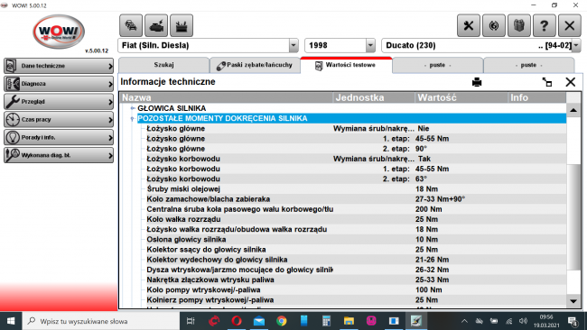The image size is (587, 330).
Task: Click the Windows taskbar search field
Action: 101,321
